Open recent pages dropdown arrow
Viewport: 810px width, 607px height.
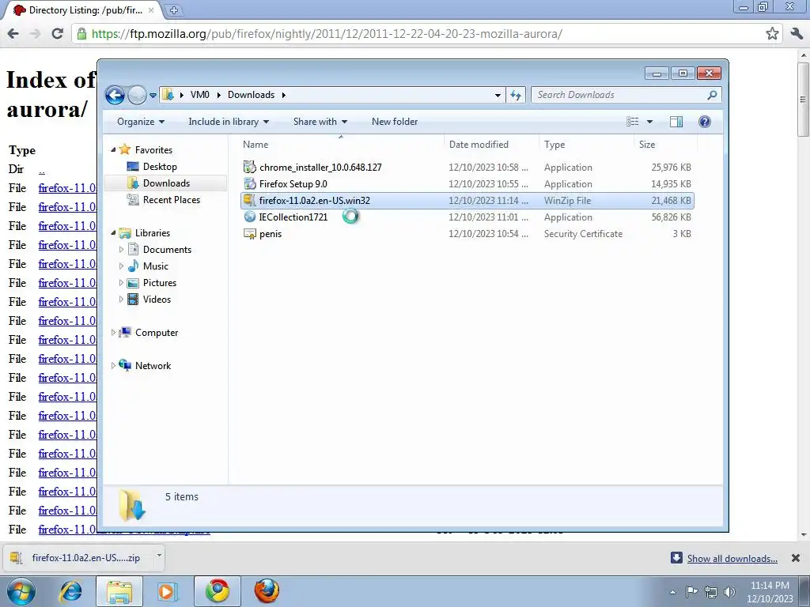tap(153, 96)
